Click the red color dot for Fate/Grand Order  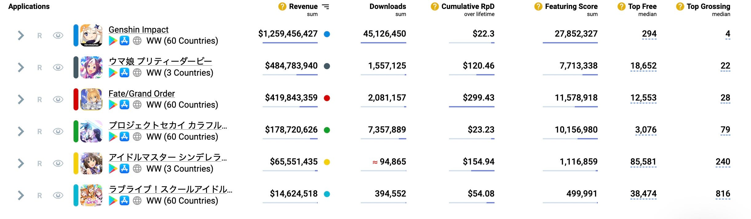327,98
